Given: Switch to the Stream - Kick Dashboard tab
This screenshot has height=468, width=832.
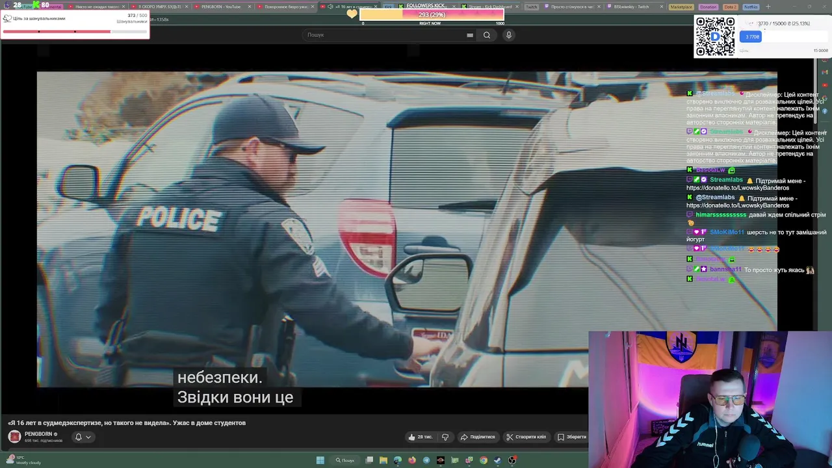Looking at the screenshot, I should 490,6.
